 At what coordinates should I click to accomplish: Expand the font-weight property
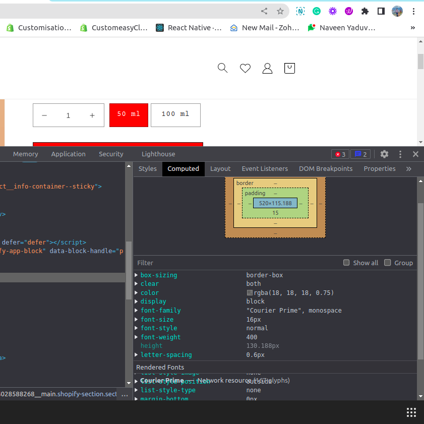(136, 337)
